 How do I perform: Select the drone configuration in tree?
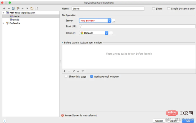(16, 16)
